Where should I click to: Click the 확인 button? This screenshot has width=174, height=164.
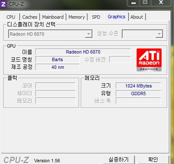tap(153, 160)
